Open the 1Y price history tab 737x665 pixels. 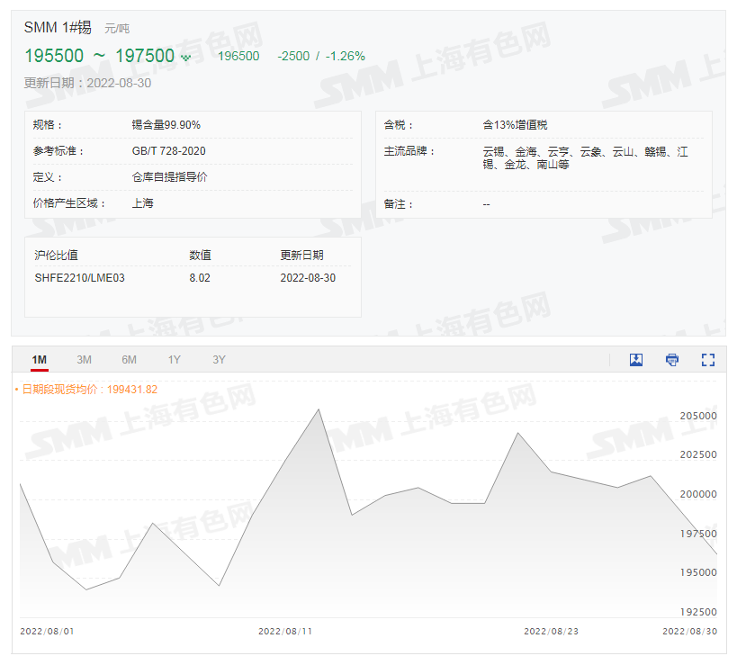tap(174, 359)
